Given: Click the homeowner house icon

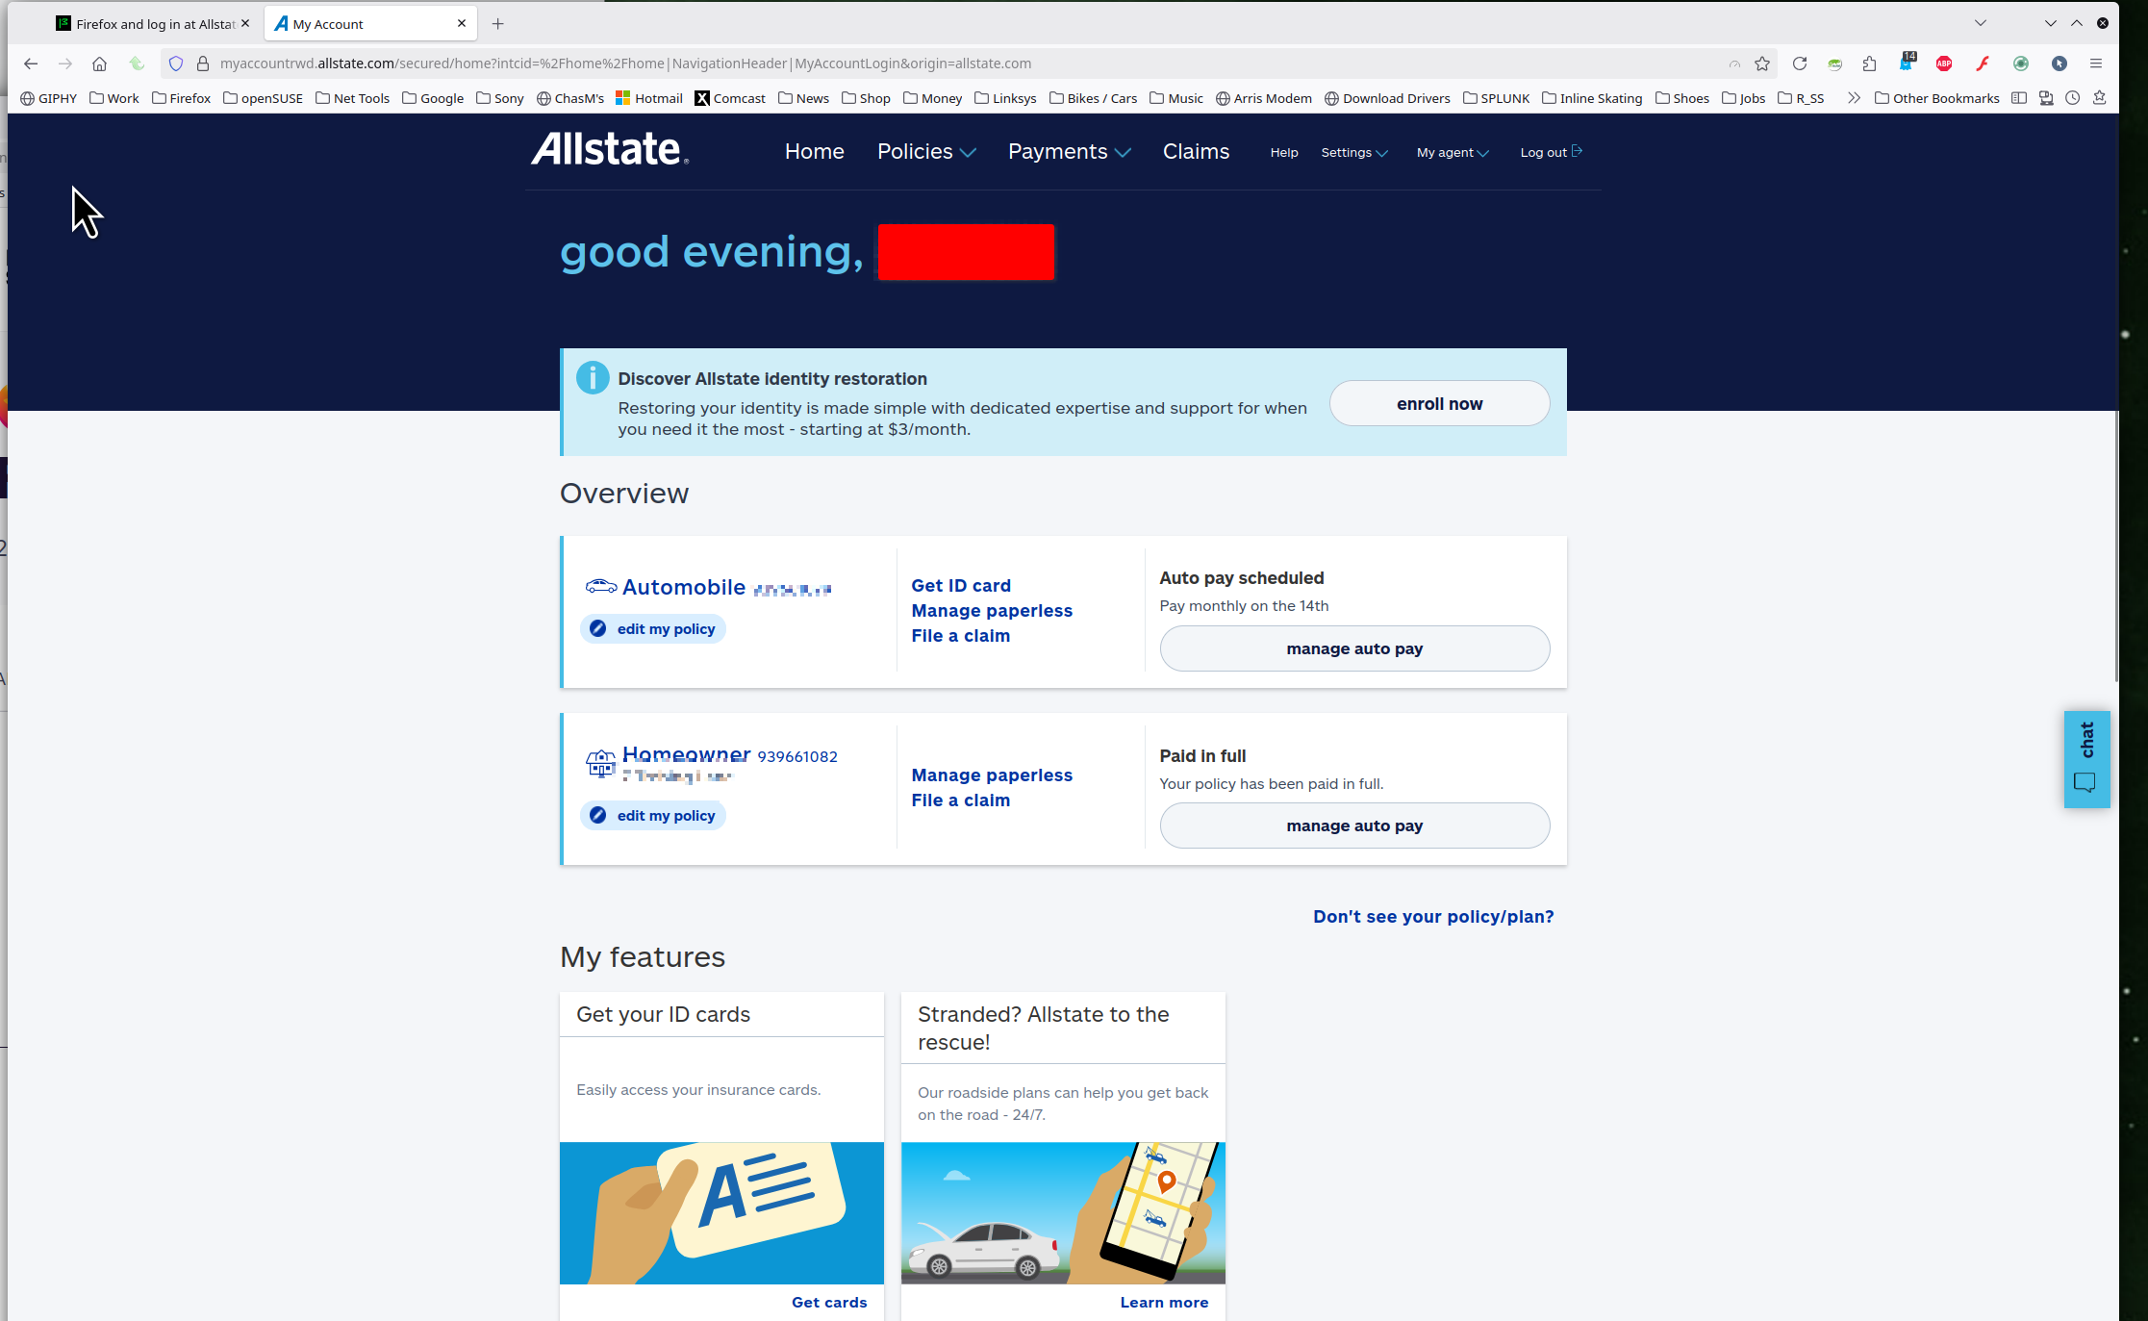Looking at the screenshot, I should (600, 763).
